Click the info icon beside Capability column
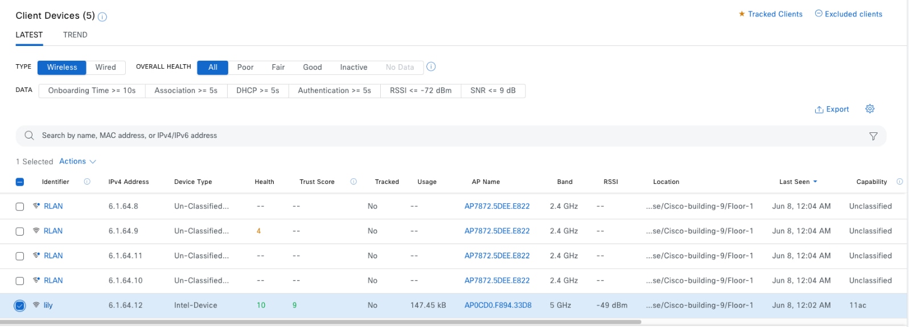This screenshot has height=327, width=909. tap(899, 182)
